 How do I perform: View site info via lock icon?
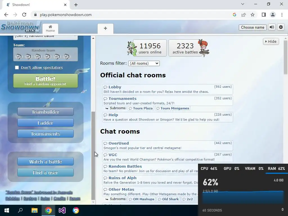[35, 15]
